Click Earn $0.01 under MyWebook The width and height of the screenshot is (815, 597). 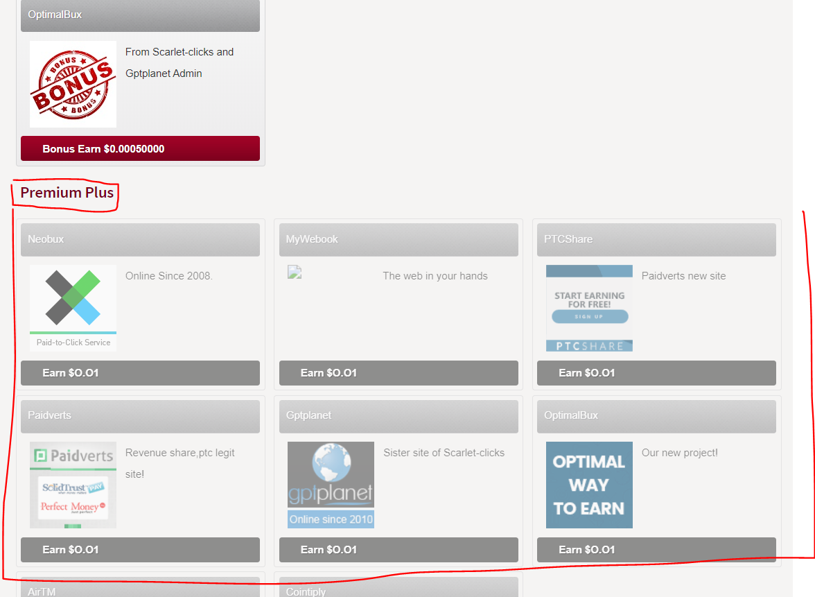(398, 373)
